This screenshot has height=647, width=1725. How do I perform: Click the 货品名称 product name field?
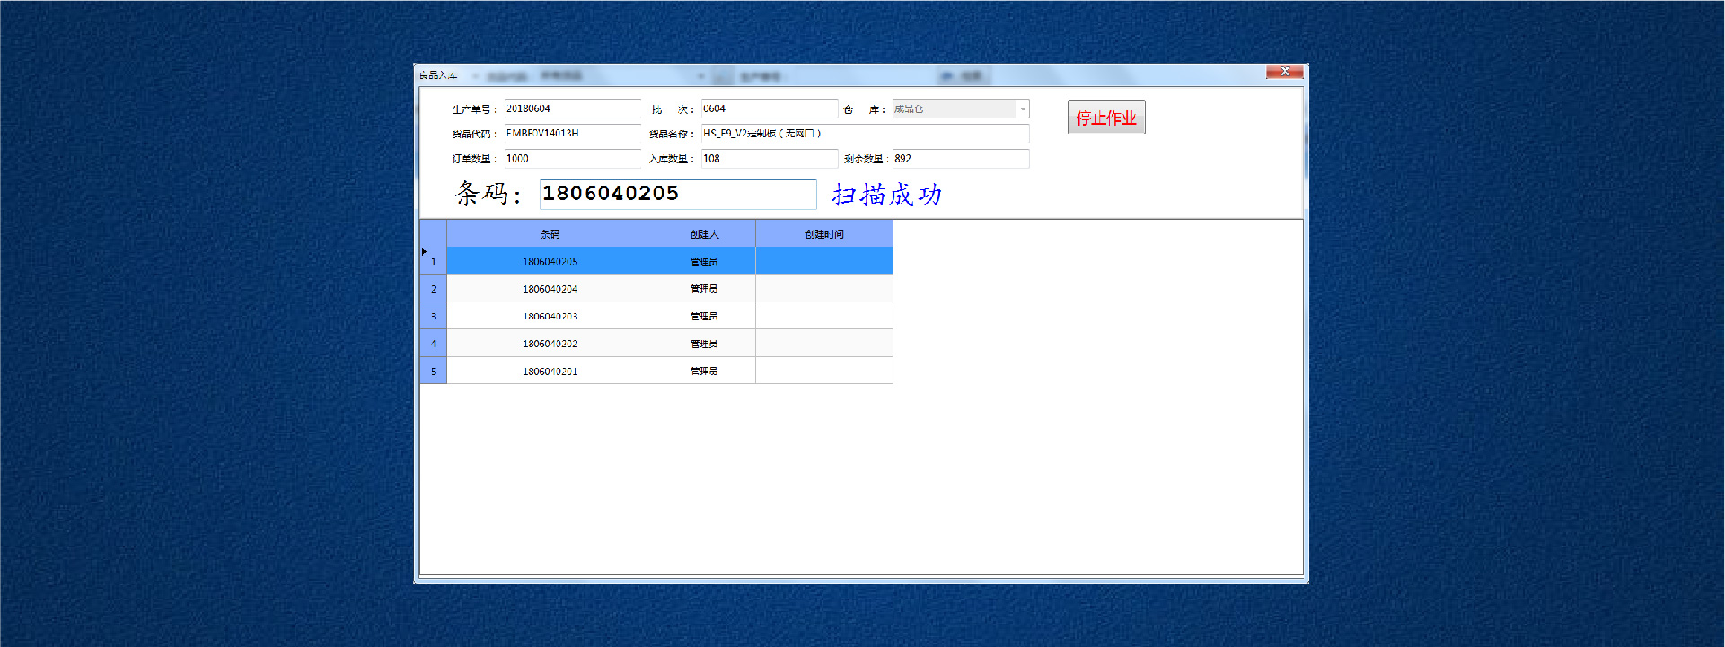click(865, 134)
